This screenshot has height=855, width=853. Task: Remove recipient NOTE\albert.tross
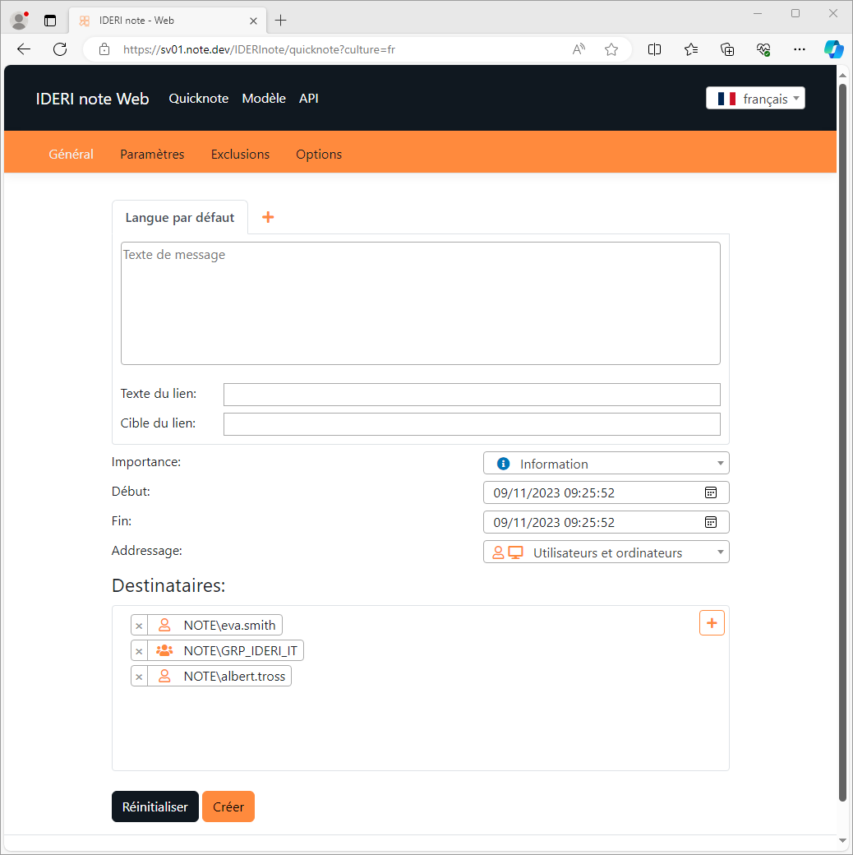pos(139,676)
